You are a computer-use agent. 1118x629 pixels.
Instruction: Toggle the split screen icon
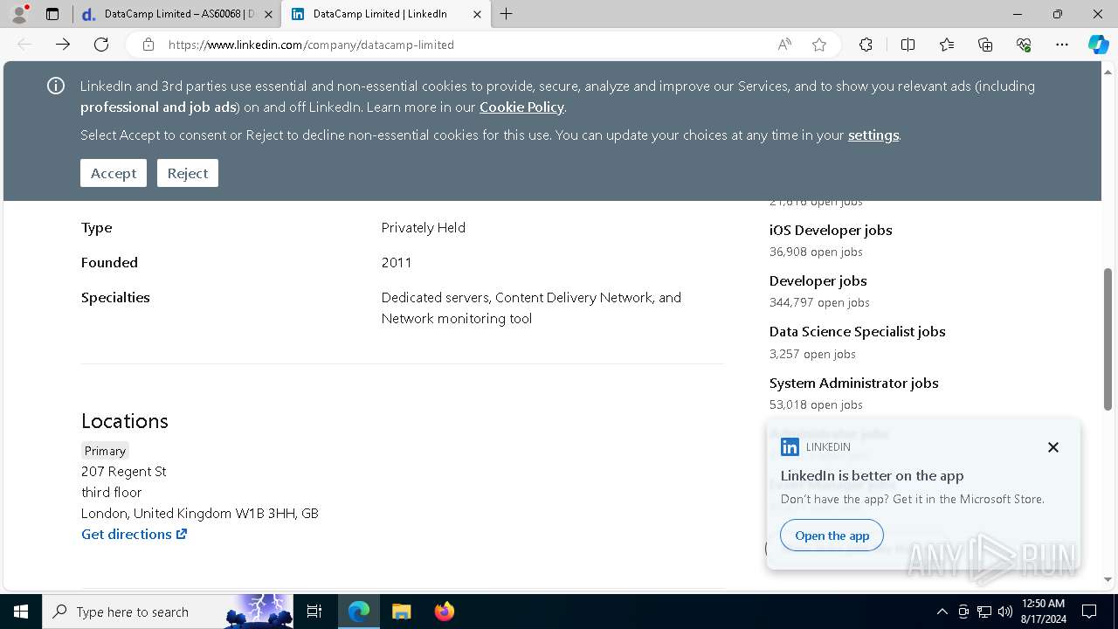[x=908, y=45]
